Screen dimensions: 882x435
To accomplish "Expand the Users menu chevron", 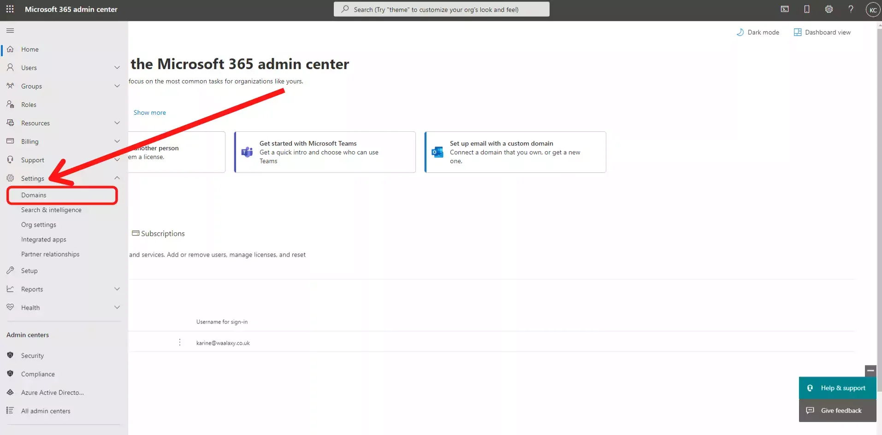I will coord(117,68).
